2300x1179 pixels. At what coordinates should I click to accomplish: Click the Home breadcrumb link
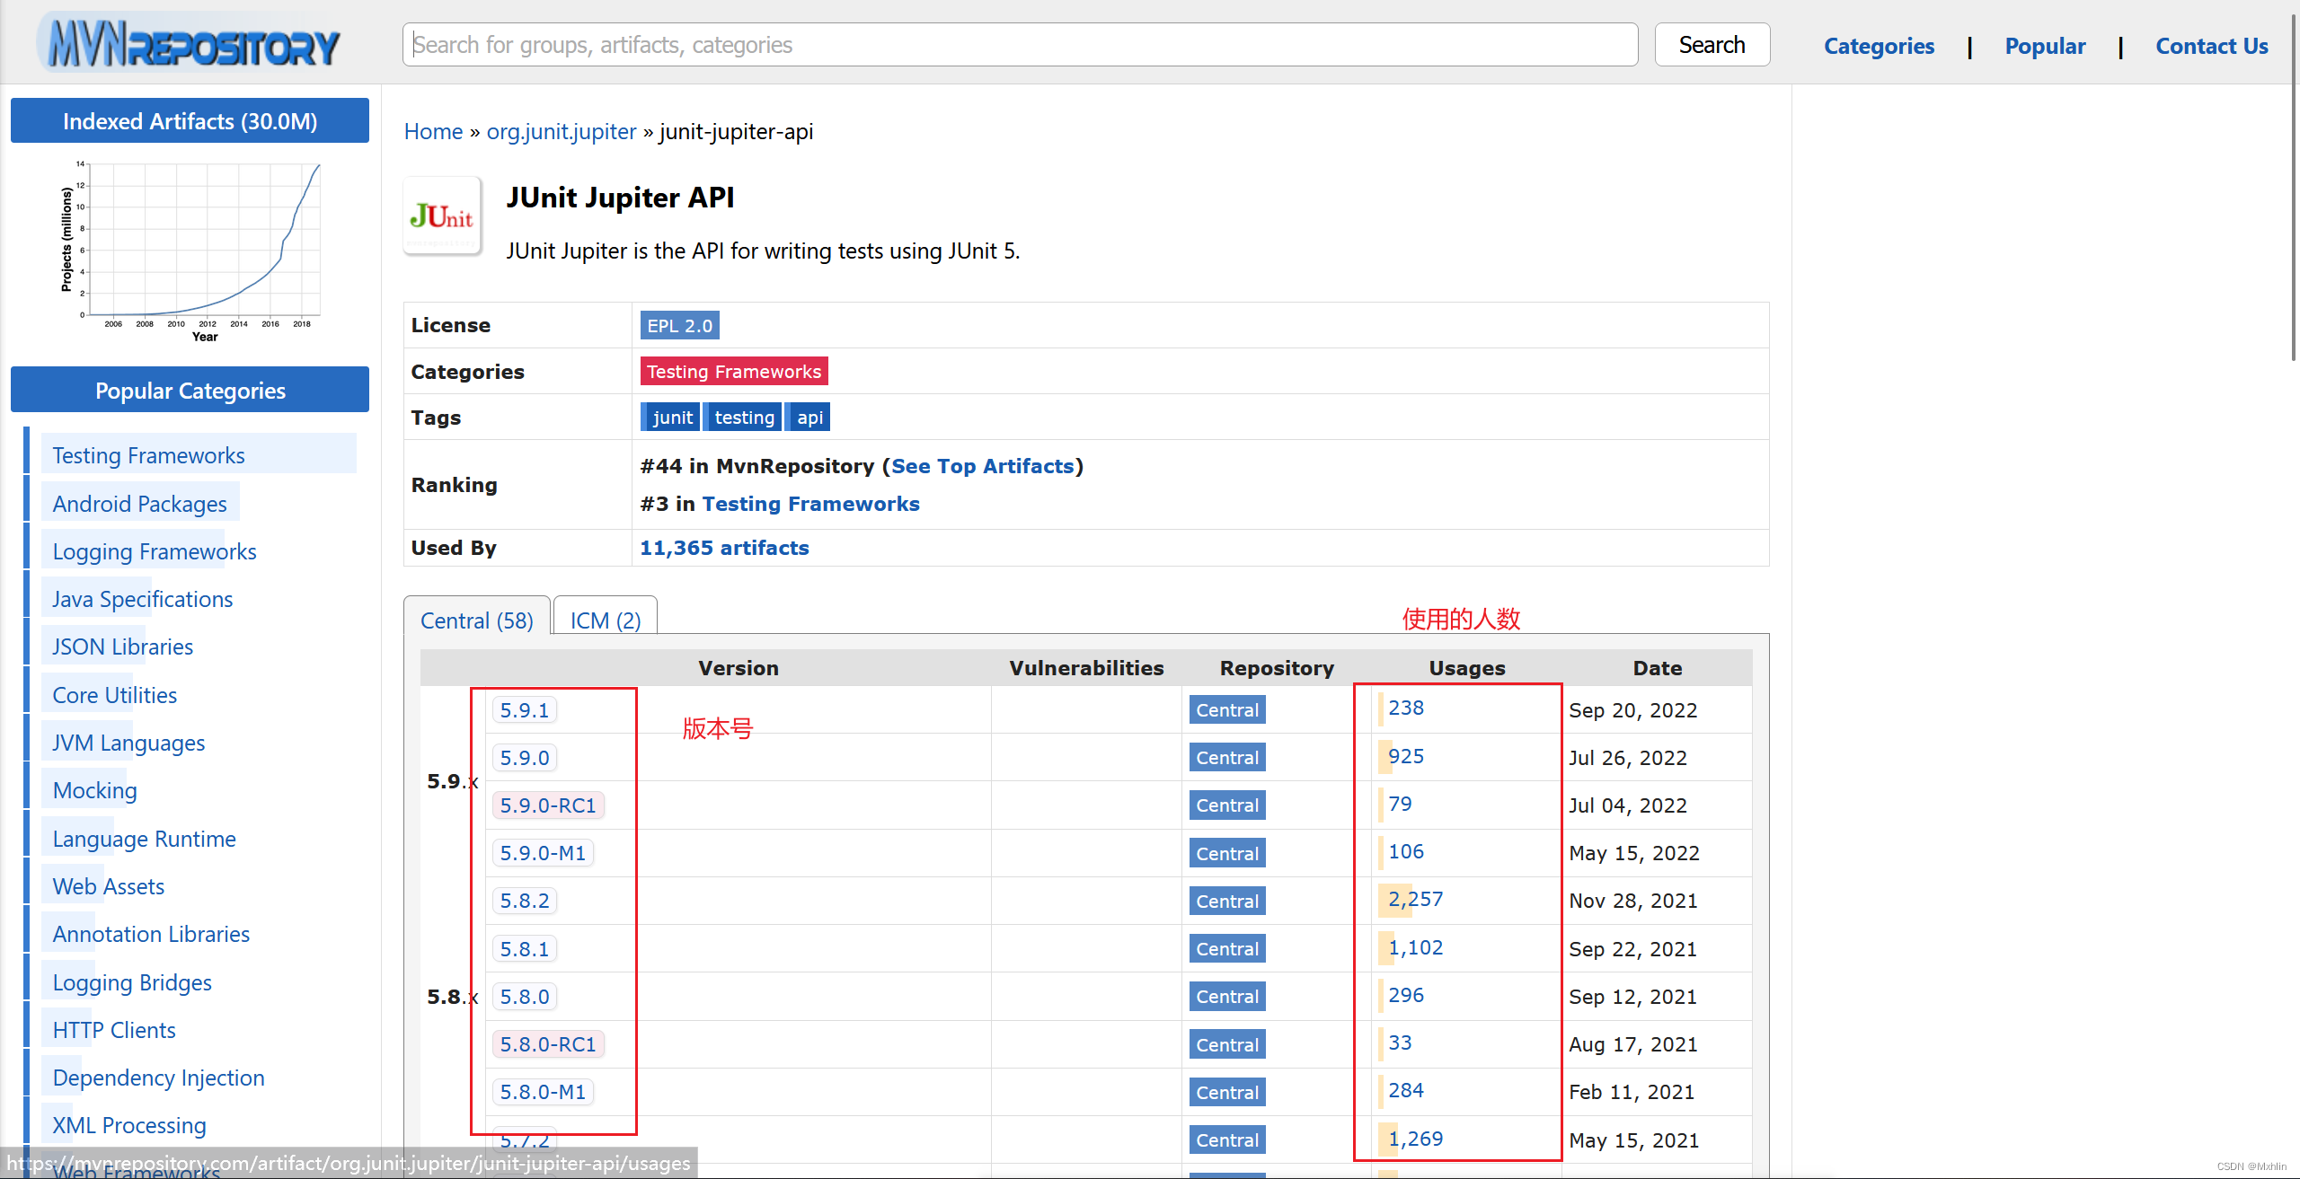pyautogui.click(x=433, y=131)
